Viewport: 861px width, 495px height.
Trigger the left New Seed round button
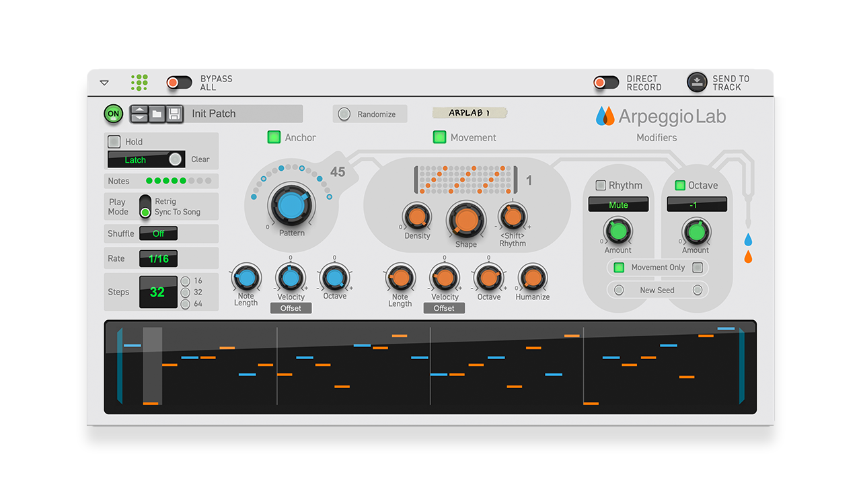tap(617, 290)
